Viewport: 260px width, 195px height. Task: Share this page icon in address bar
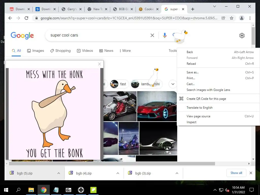[223, 18]
